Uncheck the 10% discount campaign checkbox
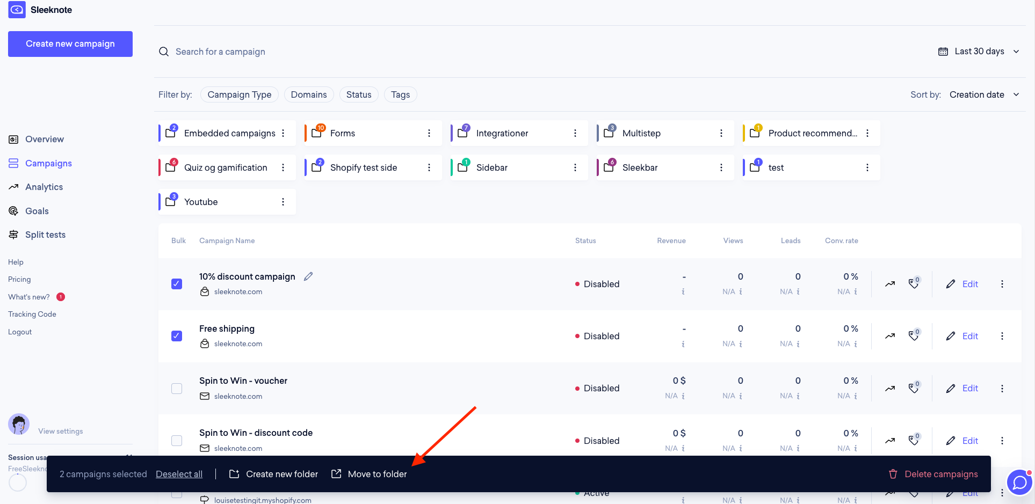The width and height of the screenshot is (1035, 504). tap(177, 284)
